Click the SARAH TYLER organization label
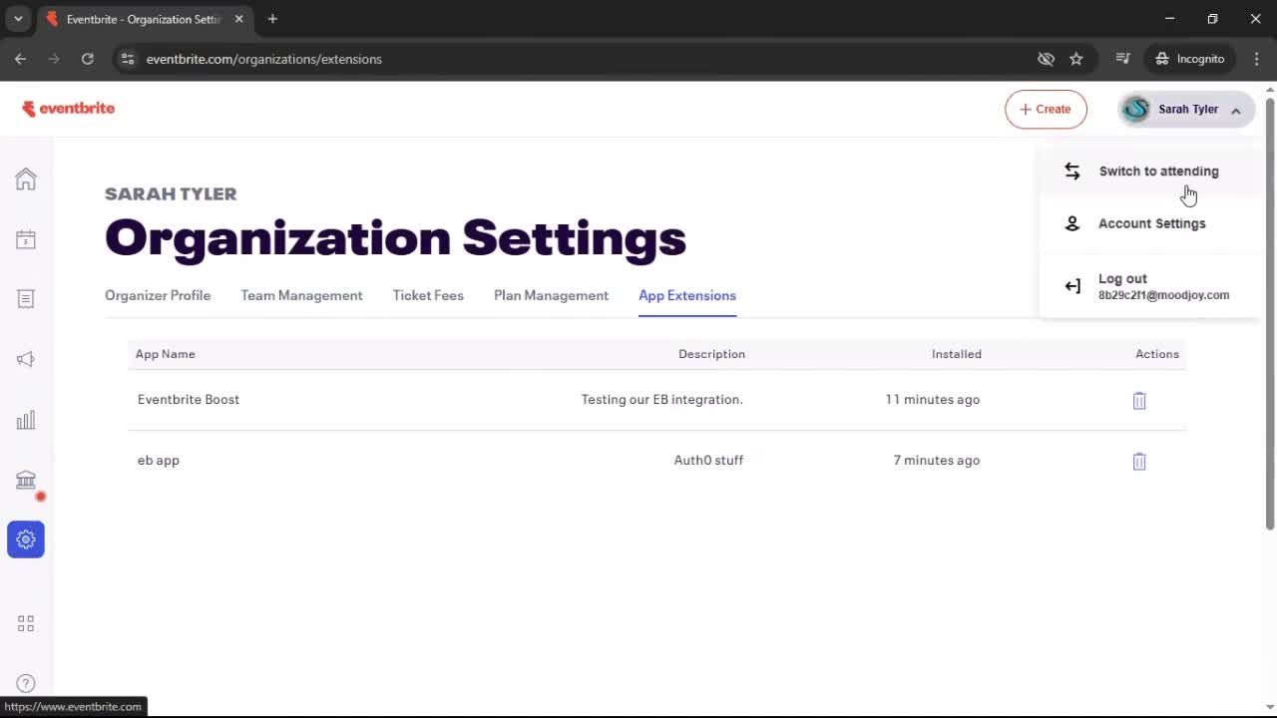 coord(171,193)
